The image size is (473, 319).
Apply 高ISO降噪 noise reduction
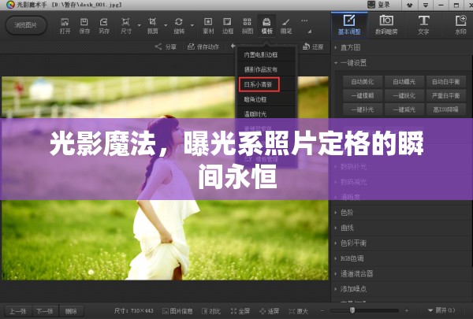pyautogui.click(x=446, y=109)
